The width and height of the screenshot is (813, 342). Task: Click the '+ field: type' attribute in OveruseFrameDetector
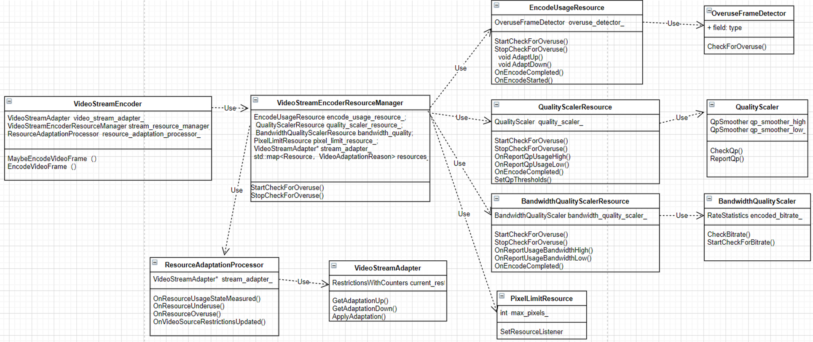[x=724, y=28]
